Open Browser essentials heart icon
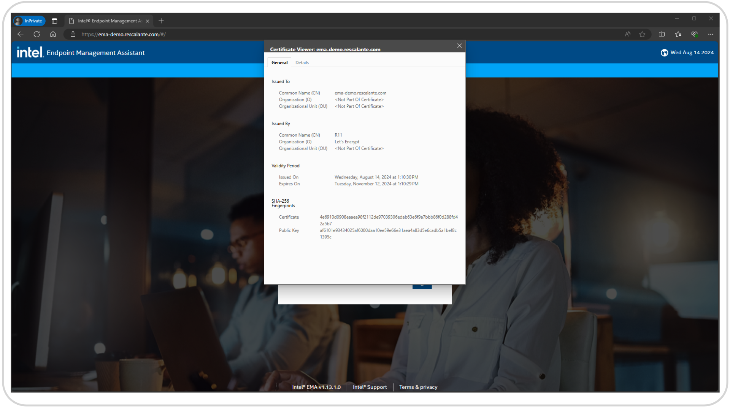 click(x=694, y=34)
